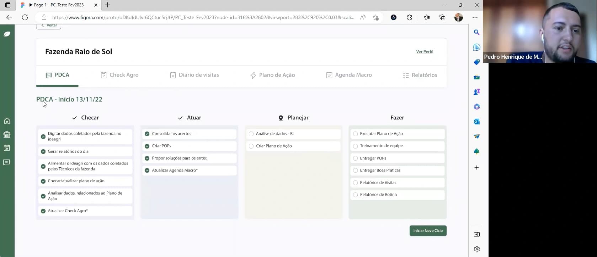This screenshot has height=257, width=597.
Task: Add a sidebar app with plus icon
Action: pos(476,168)
